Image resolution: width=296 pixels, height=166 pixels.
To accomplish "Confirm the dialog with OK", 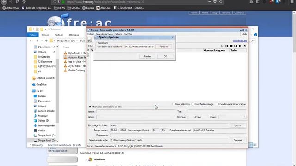I will point(165,56).
